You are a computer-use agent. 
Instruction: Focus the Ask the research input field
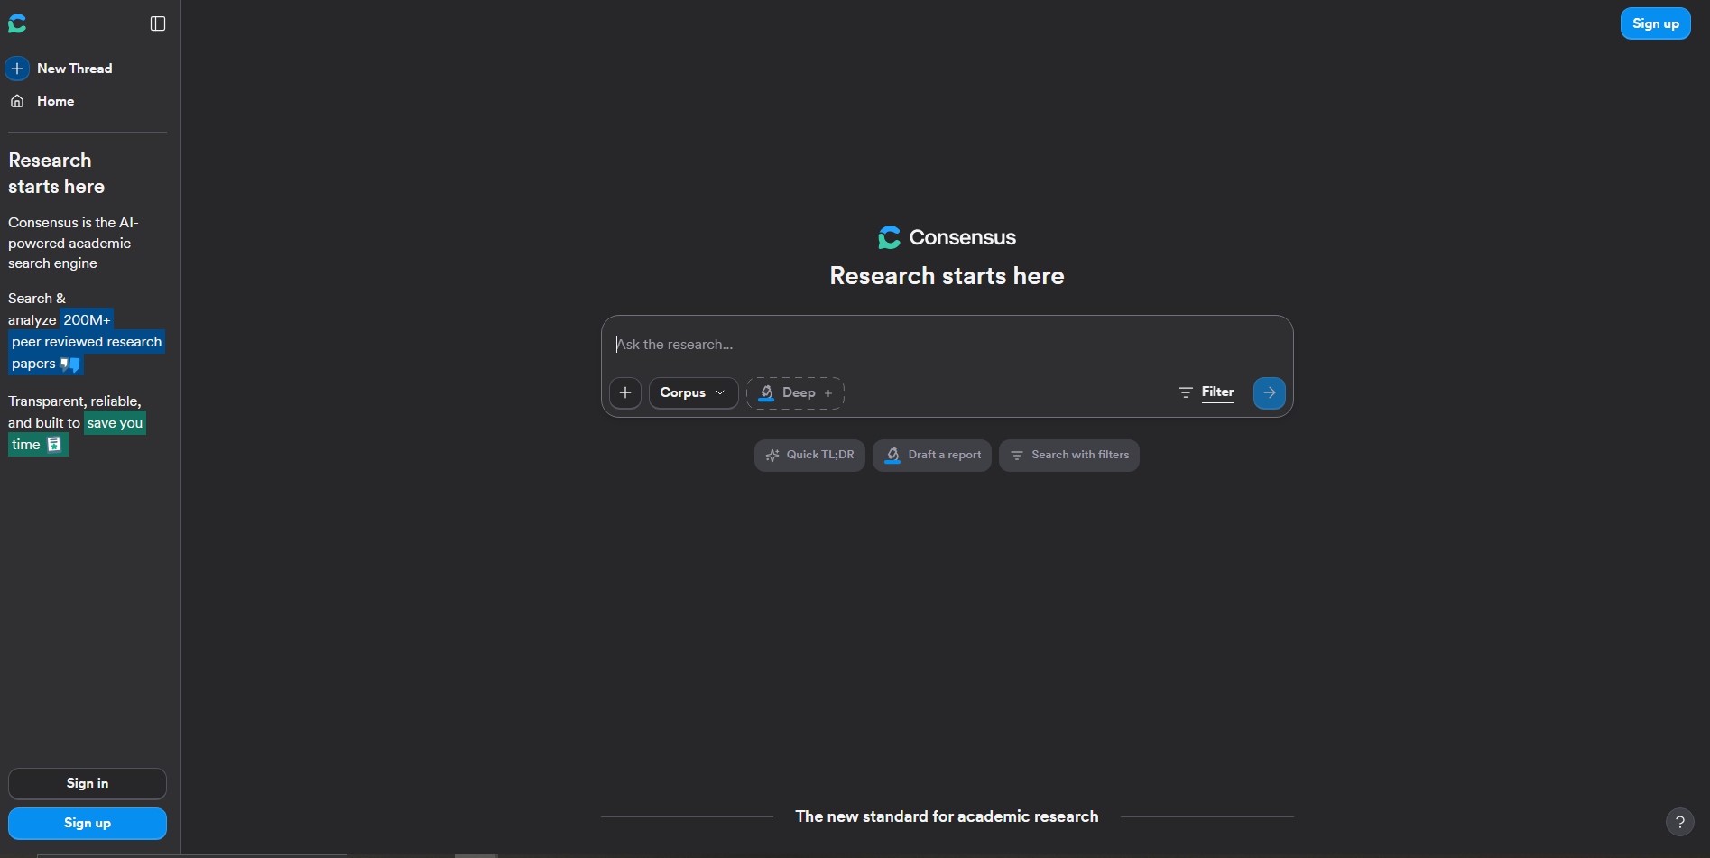[947, 345]
